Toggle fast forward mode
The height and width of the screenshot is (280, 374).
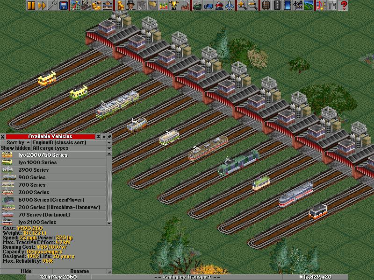[42, 5]
